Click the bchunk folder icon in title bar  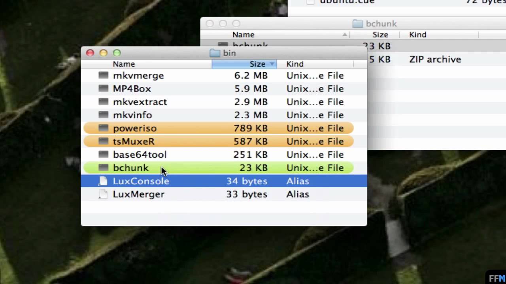click(x=358, y=24)
